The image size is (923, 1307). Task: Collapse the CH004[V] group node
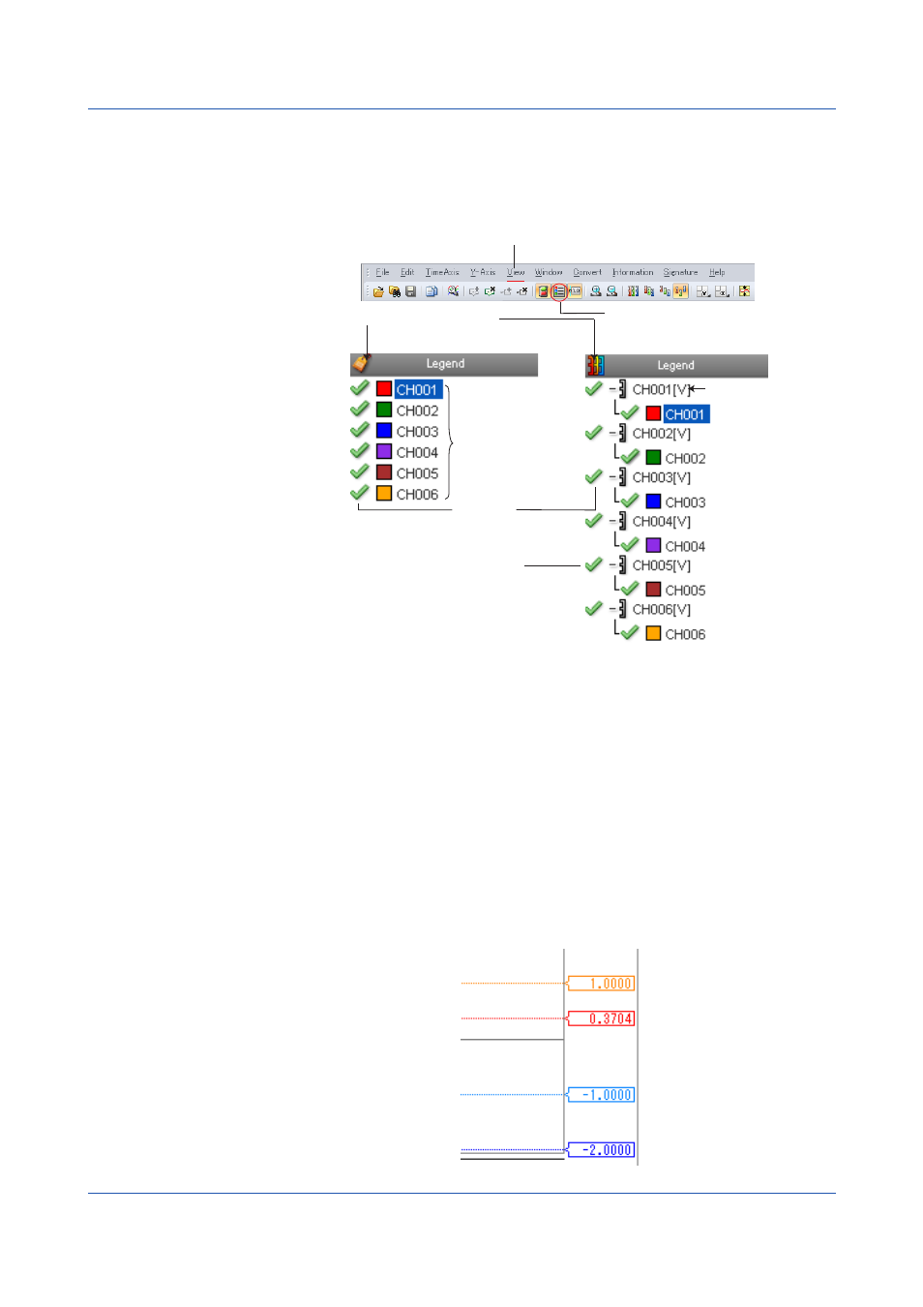[613, 521]
